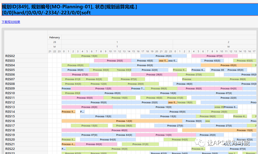
Task: Select pink Process-28[0] bar in RES13 row
Action: coord(87,107)
